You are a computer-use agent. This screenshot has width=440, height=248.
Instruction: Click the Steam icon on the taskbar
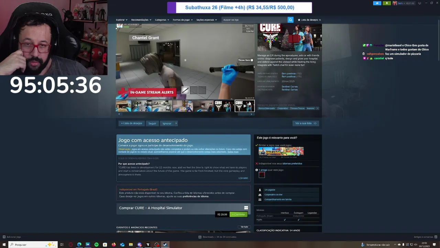coord(165,245)
